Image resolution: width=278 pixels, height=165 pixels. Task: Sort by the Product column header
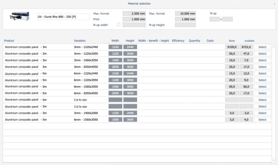9,41
